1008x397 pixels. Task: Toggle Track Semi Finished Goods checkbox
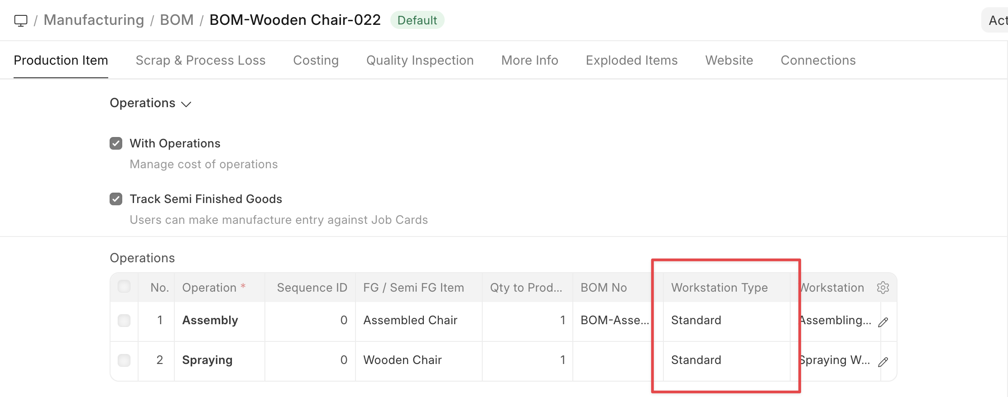coord(116,199)
